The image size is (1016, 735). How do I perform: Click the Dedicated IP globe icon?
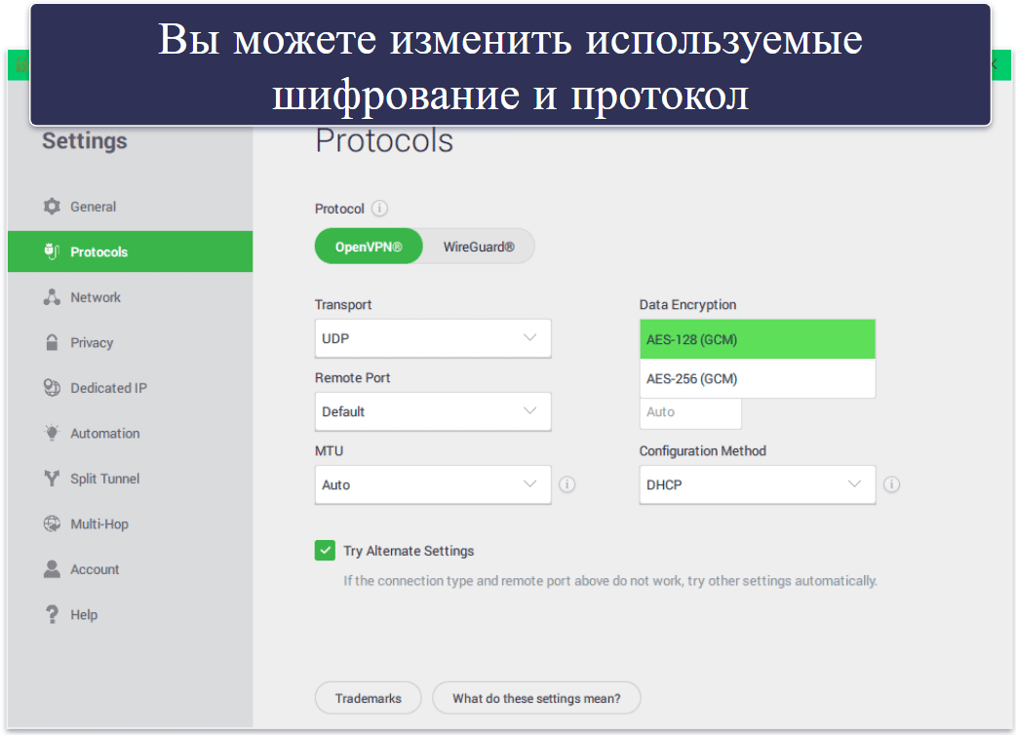tap(52, 388)
